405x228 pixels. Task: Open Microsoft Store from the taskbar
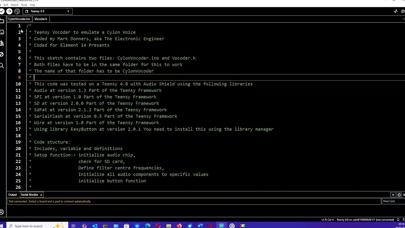(126, 226)
